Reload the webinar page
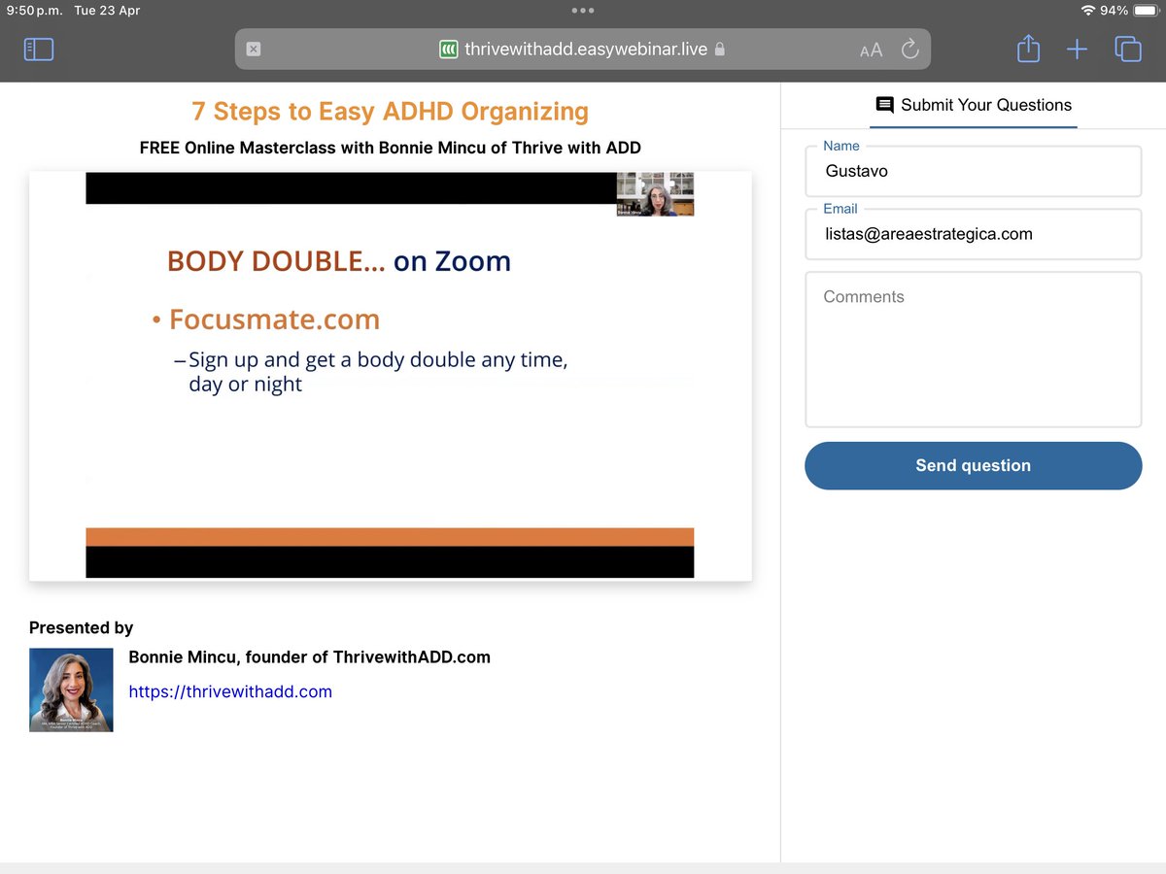 coord(910,49)
